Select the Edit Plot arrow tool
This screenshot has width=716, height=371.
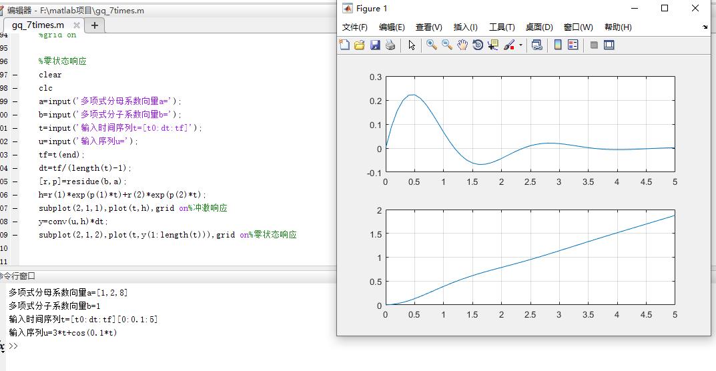click(x=412, y=45)
